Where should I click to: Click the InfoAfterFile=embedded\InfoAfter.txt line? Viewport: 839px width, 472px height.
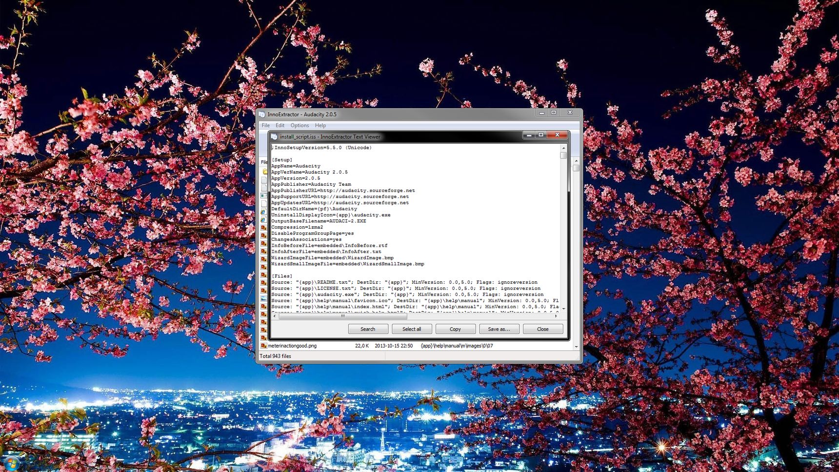(x=326, y=252)
